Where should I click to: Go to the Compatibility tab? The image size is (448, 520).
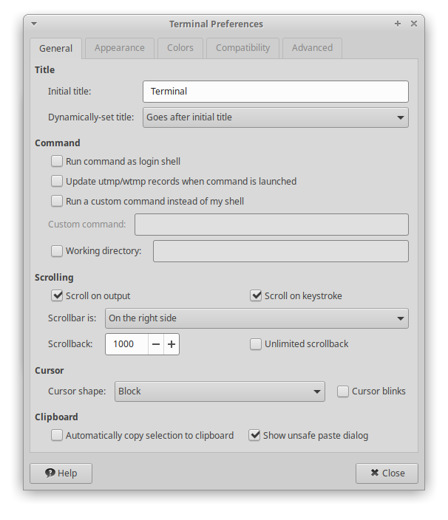[243, 48]
